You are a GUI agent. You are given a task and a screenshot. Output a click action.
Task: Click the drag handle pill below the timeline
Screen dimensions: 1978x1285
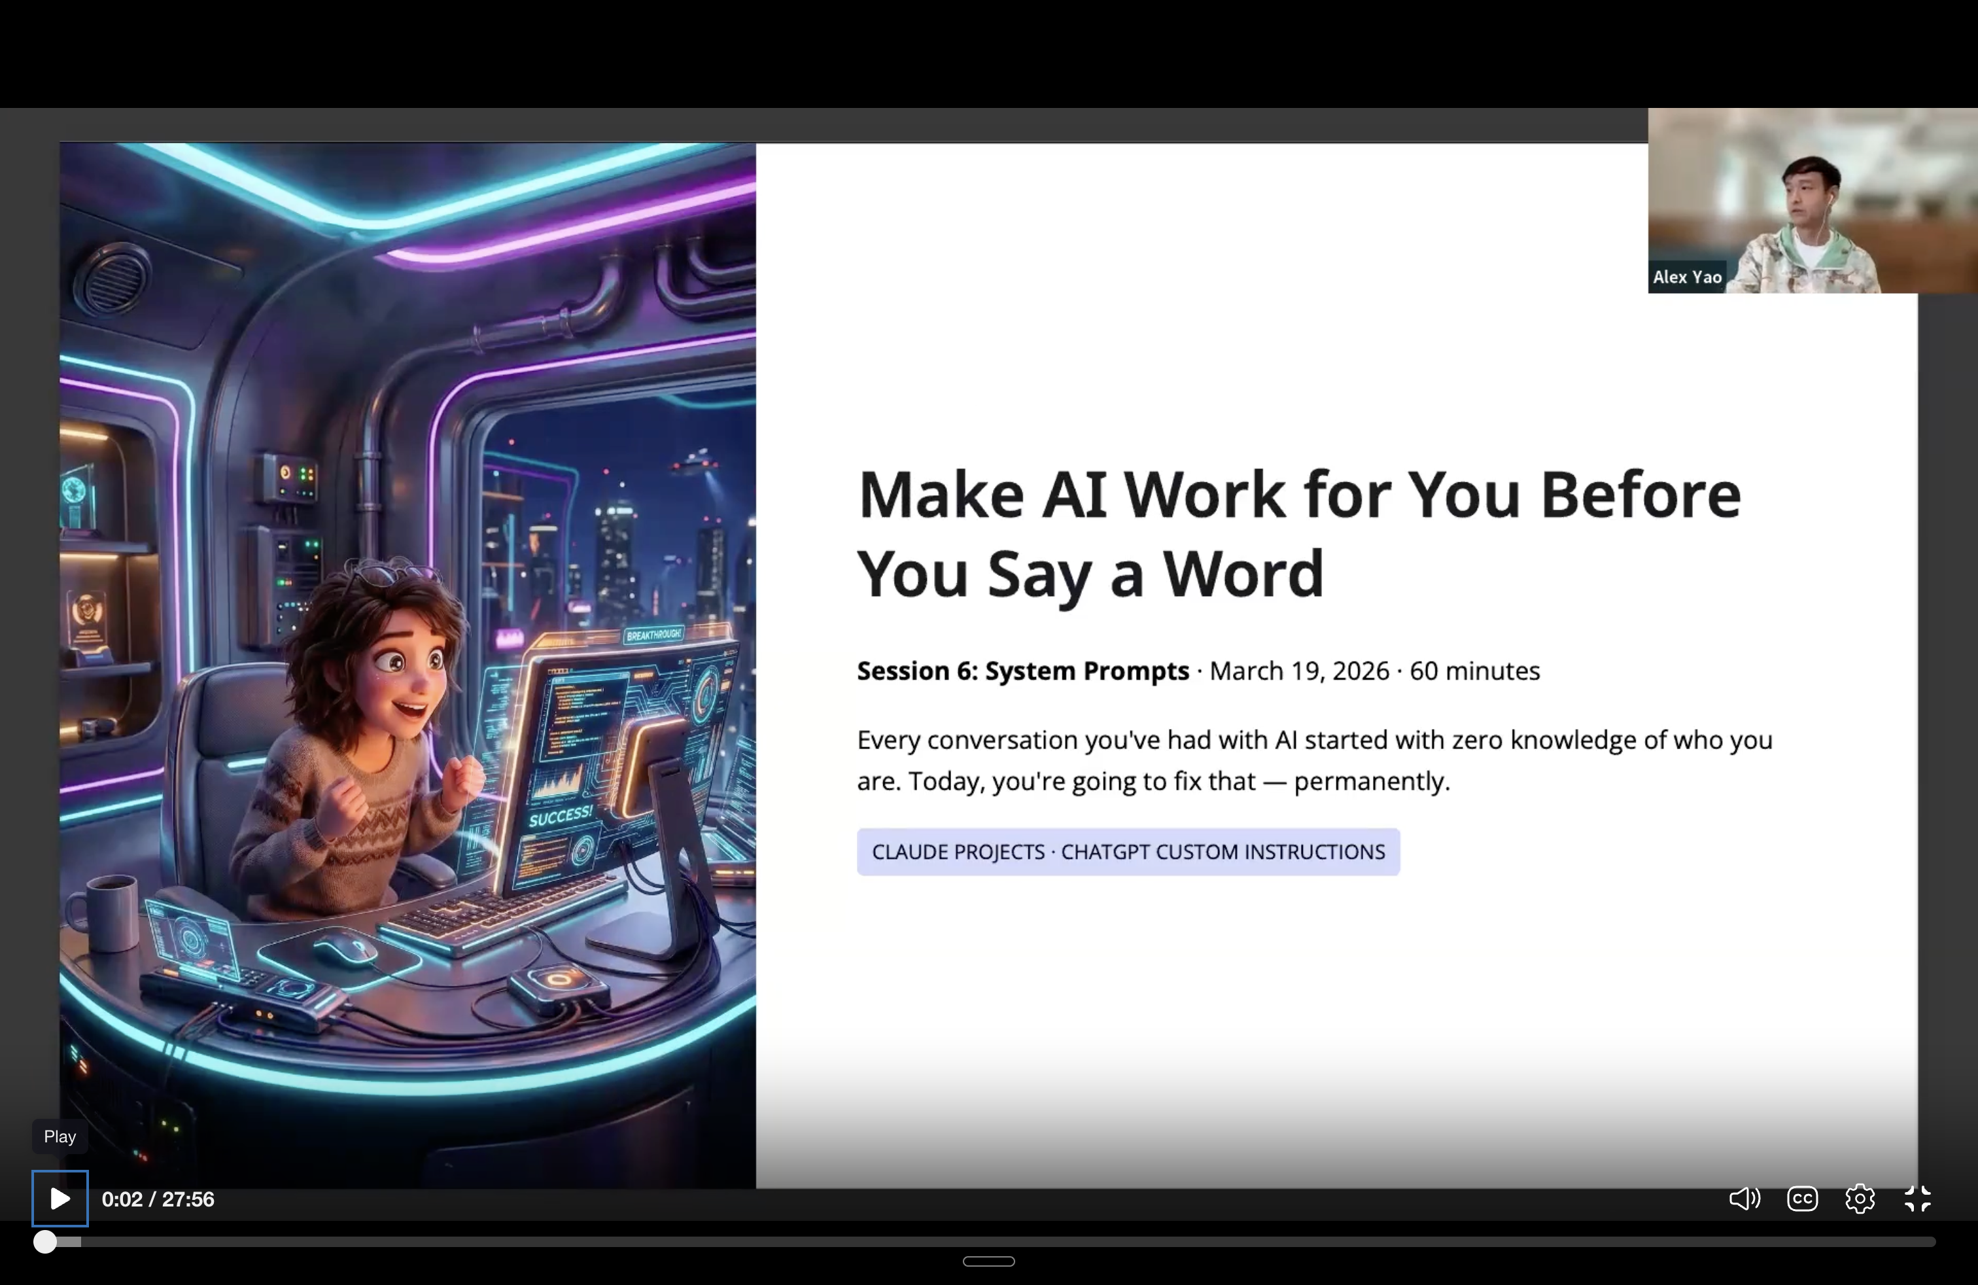[989, 1261]
